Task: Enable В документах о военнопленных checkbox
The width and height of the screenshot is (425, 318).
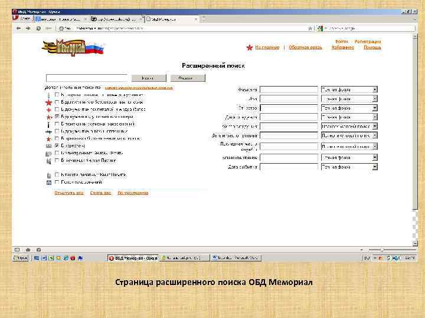Action: click(x=57, y=131)
